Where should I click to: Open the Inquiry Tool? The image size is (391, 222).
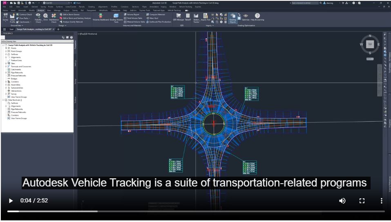tap(206, 17)
